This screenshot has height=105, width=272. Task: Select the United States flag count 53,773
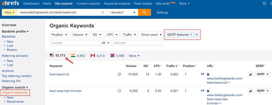[57, 55]
